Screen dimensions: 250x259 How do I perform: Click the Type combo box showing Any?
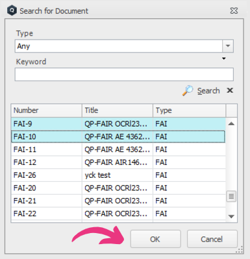tap(124, 46)
